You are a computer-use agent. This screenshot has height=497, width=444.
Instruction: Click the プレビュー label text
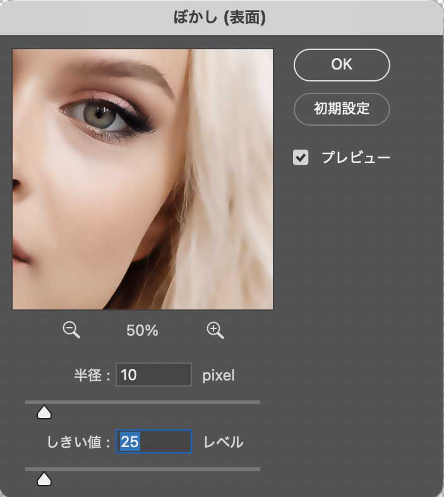pos(356,157)
